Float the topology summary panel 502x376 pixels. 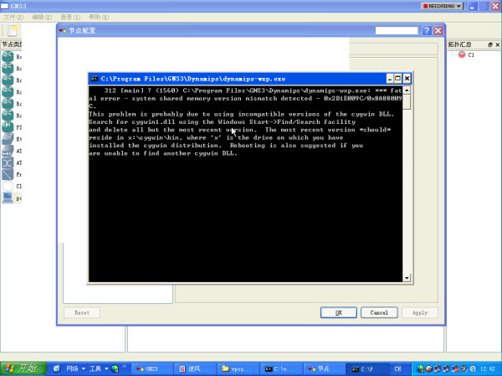(490, 44)
